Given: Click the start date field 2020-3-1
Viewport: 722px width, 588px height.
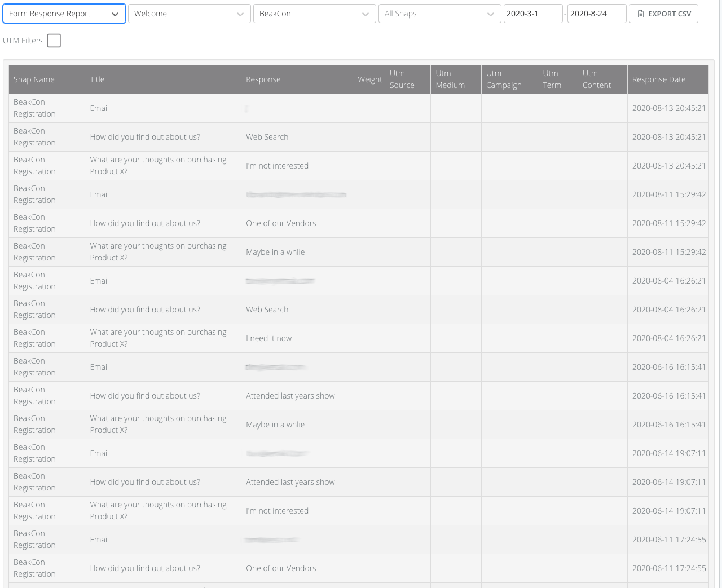Looking at the screenshot, I should pyautogui.click(x=532, y=14).
